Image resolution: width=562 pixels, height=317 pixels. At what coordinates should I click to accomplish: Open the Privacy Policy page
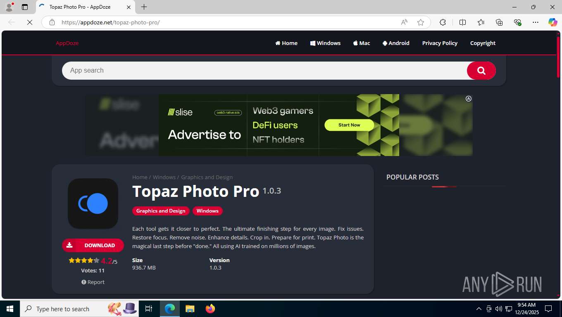point(440,43)
